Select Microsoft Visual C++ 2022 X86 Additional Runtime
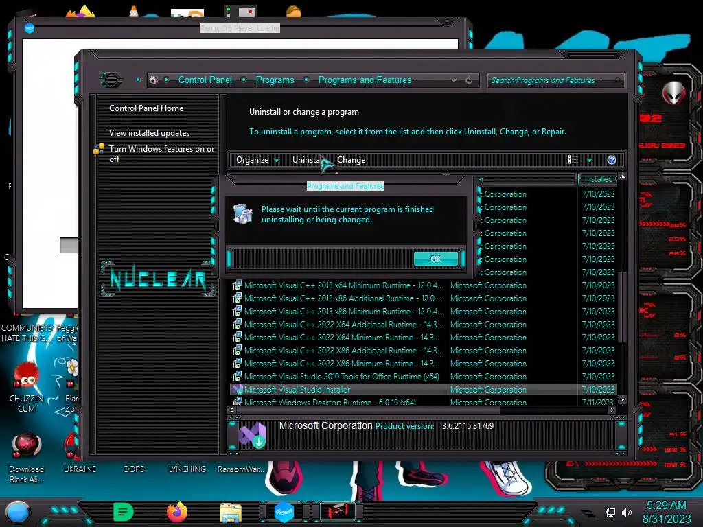The width and height of the screenshot is (703, 527). point(343,350)
